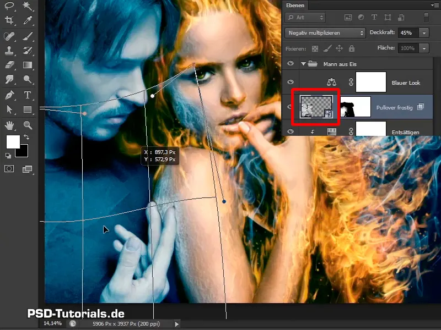This screenshot has width=441, height=330.
Task: Open the Negativ multiplizieren blend mode dropdown
Action: click(325, 33)
